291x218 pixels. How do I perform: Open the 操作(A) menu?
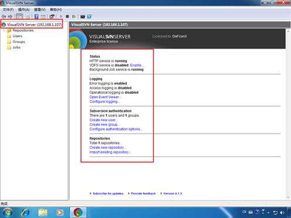tap(23, 9)
